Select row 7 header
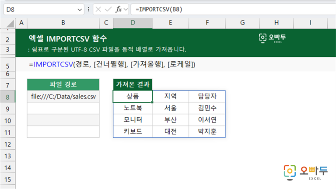This screenshot has width=336, height=189. coord(8,85)
